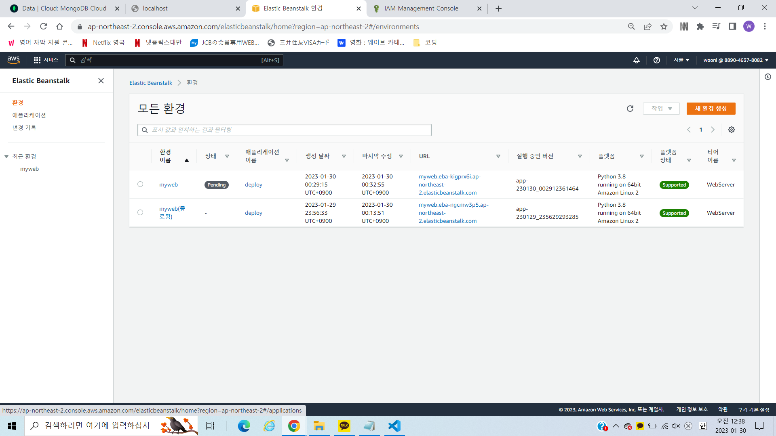Image resolution: width=776 pixels, height=436 pixels.
Task: Open Chrome profile avatar W
Action: point(749,27)
